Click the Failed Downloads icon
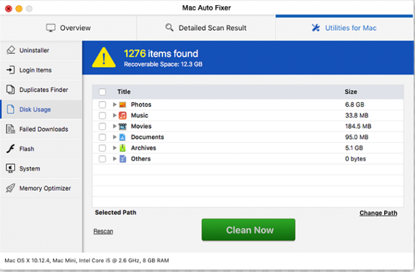This screenshot has width=415, height=272. 10,129
